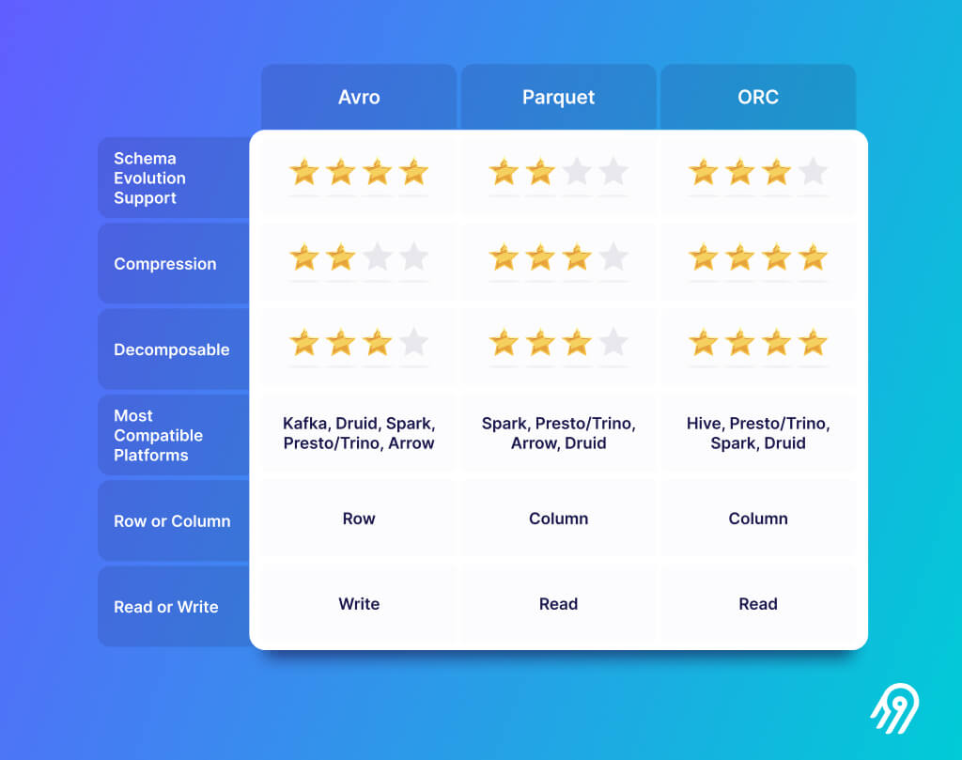Click Parquet's gray star in Compression row
Screen dimensions: 962x760
pos(613,257)
